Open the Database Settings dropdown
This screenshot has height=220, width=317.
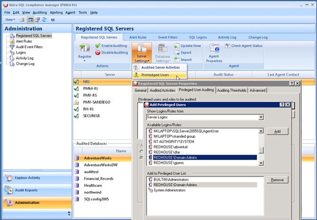pos(163,53)
